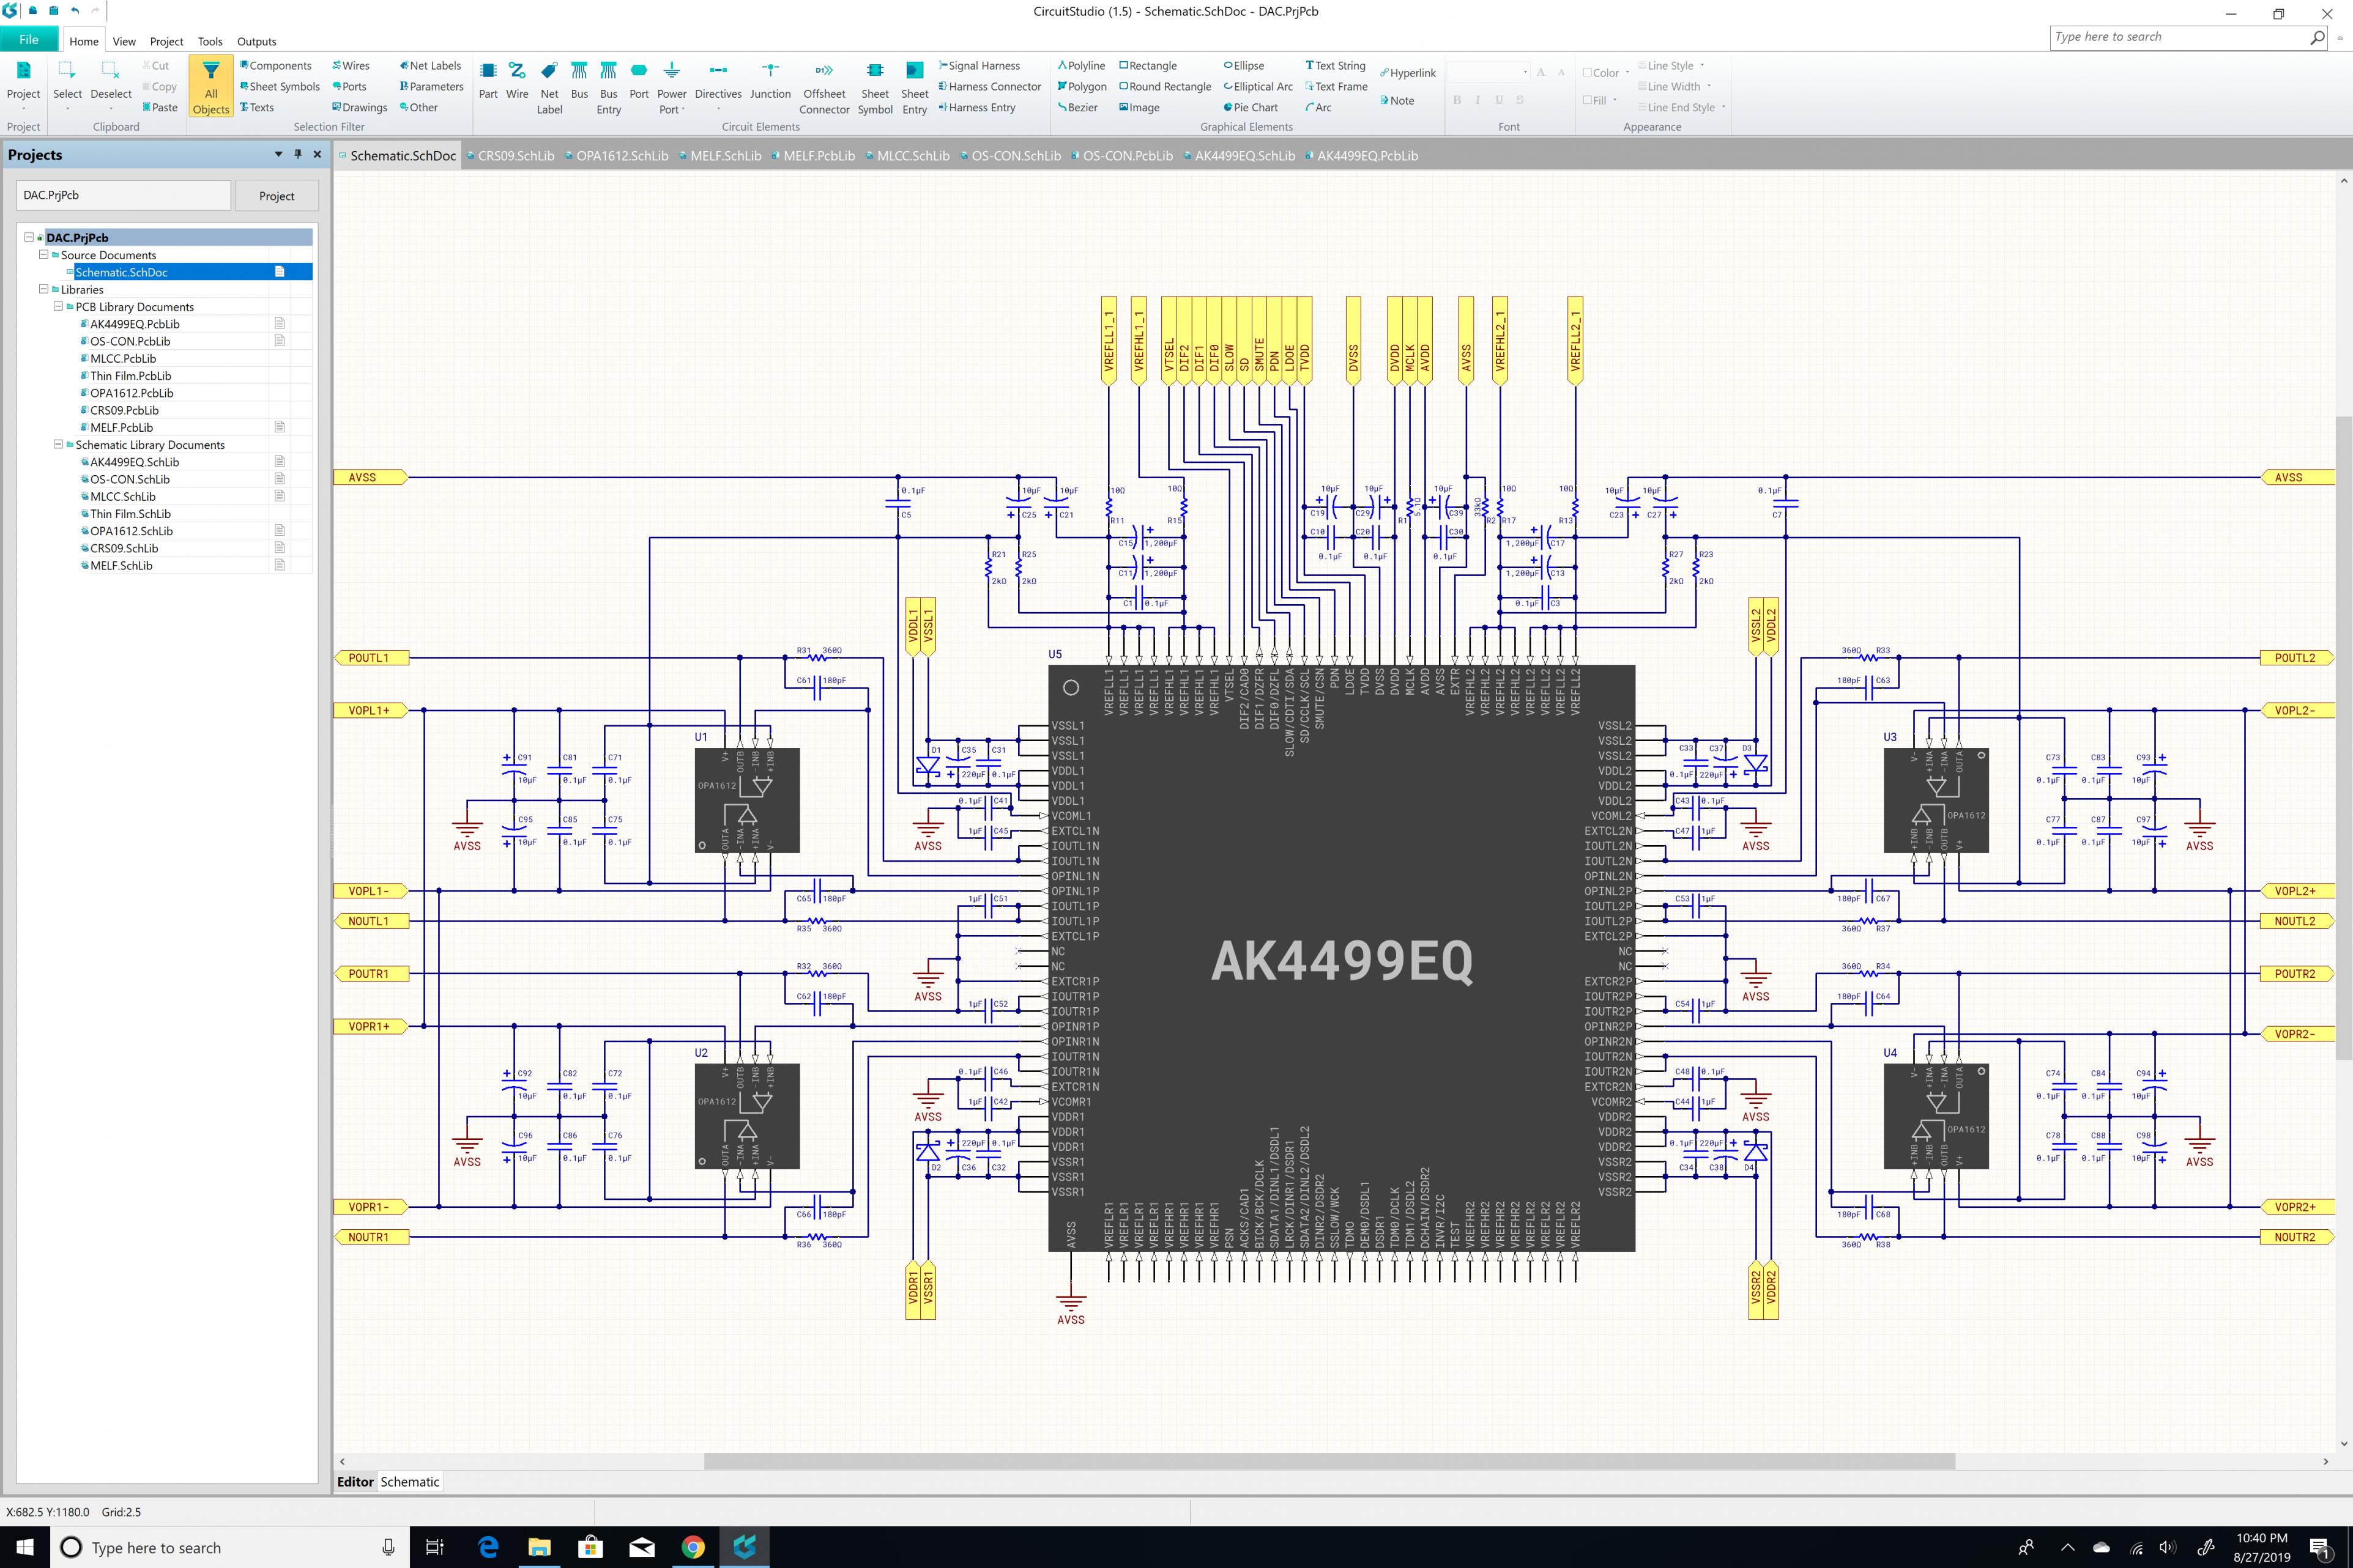Image resolution: width=2353 pixels, height=1568 pixels.
Task: Open the Tools ribbon tab
Action: pos(210,41)
